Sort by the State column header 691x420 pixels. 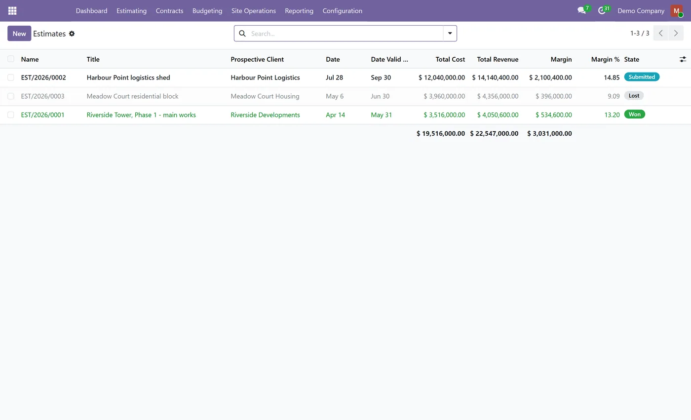coord(632,59)
